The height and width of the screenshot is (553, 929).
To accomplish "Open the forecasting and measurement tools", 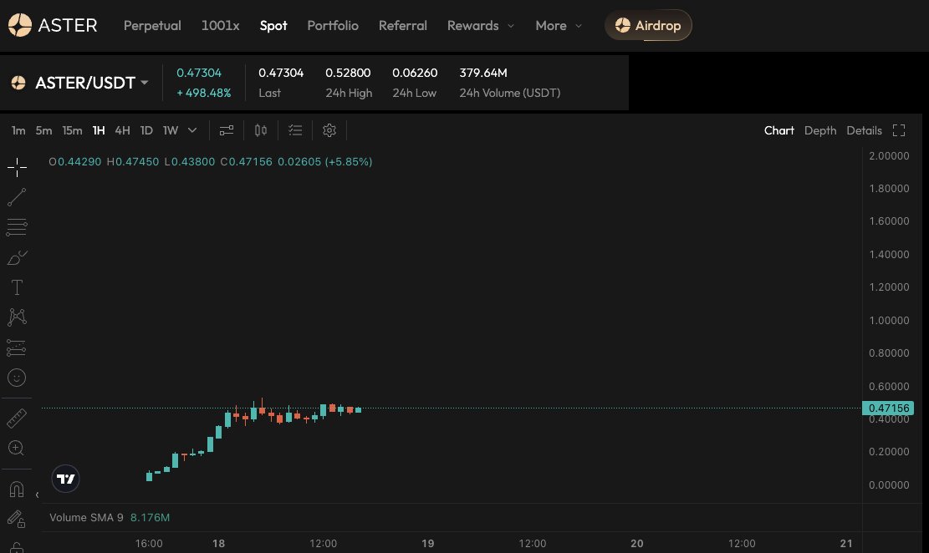I will 17,348.
